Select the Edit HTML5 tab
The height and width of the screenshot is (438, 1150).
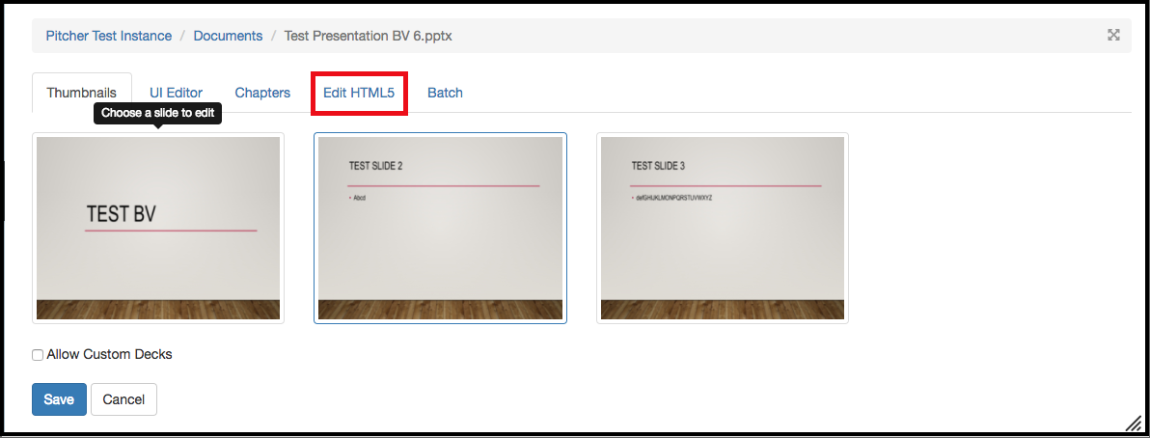pyautogui.click(x=360, y=93)
